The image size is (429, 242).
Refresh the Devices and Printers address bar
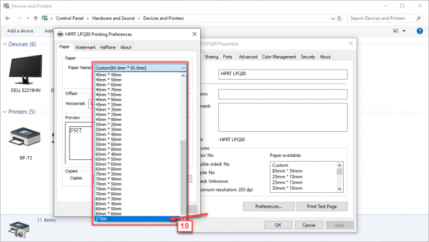339,18
